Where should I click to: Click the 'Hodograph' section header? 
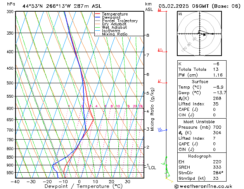point(200,156)
